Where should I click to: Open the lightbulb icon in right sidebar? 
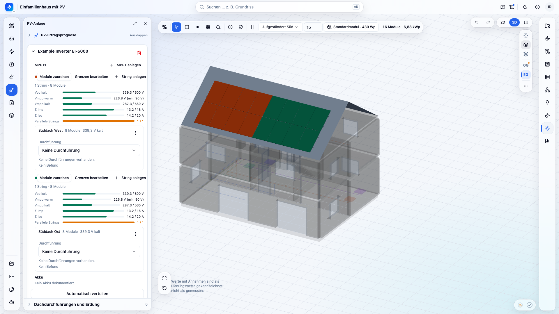click(x=547, y=103)
